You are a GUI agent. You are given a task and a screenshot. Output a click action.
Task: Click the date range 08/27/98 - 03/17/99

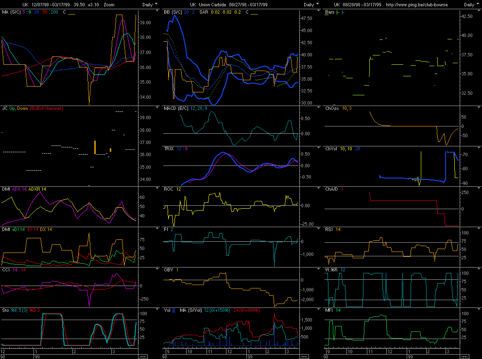[x=248, y=4]
